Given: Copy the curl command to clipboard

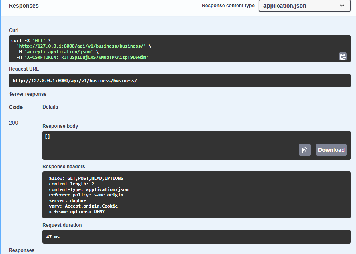Looking at the screenshot, I should pyautogui.click(x=343, y=56).
